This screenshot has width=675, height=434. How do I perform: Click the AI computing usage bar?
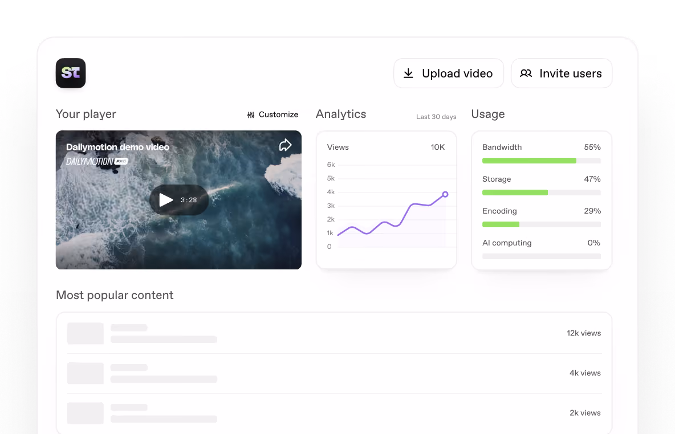tap(542, 256)
